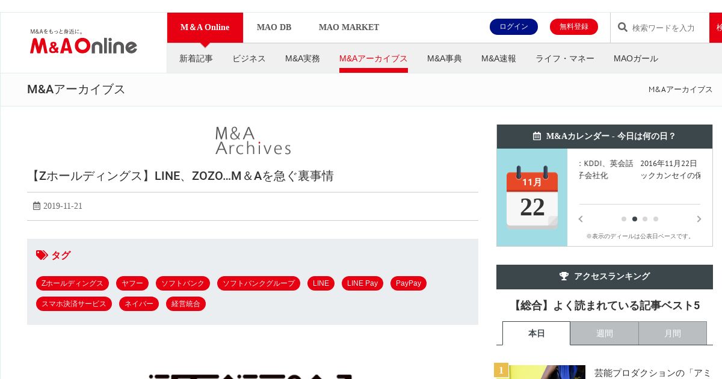722x379 pixels.
Task: Open MAOガール menu item
Action: [x=636, y=58]
